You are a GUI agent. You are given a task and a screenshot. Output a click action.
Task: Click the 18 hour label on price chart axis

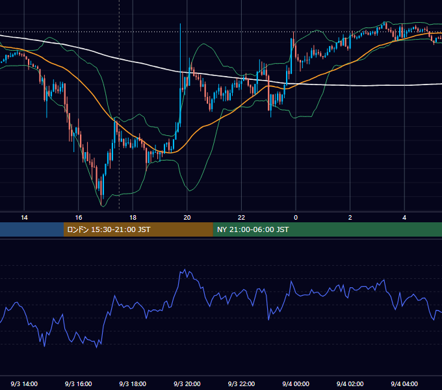point(133,218)
